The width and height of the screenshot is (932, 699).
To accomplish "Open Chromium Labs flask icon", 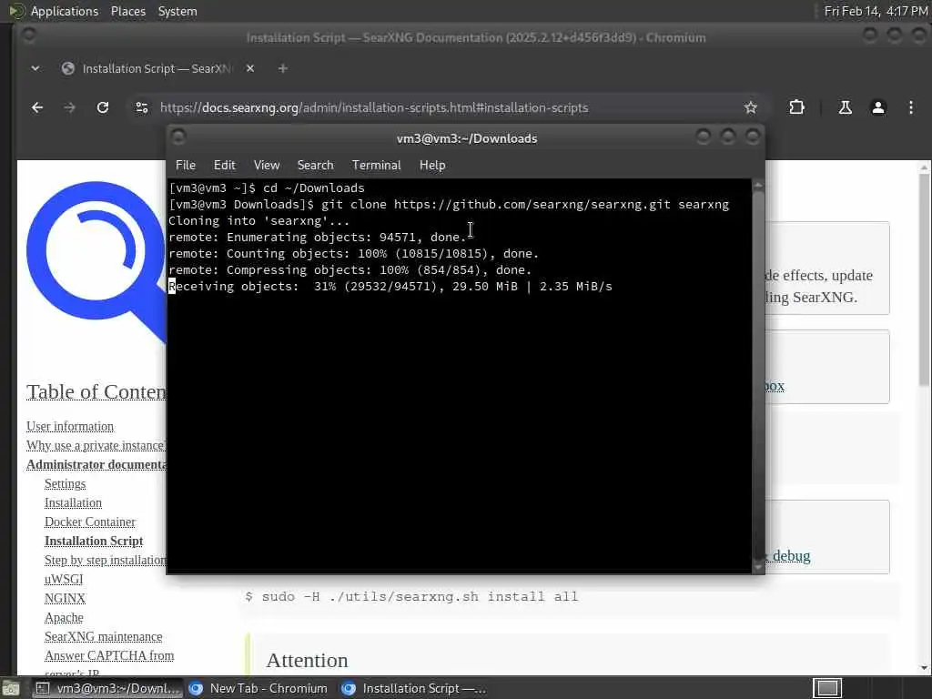I will [x=845, y=107].
